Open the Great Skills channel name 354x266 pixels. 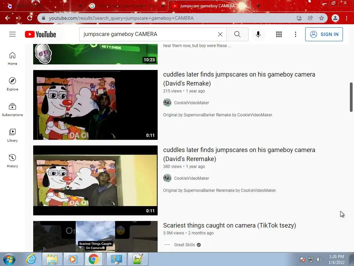click(x=185, y=245)
